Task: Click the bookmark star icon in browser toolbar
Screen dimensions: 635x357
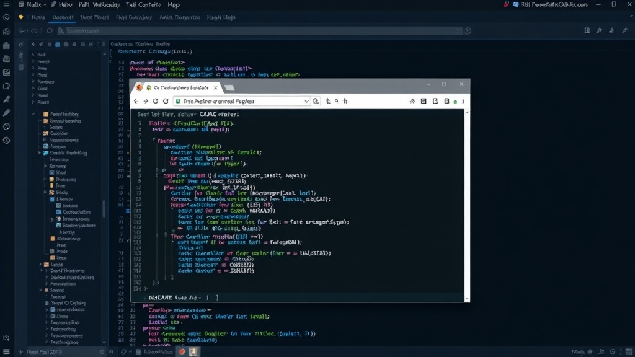Action: tap(412, 101)
